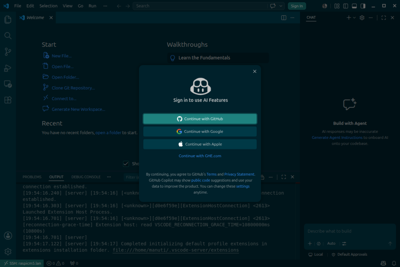The image size is (400, 267).
Task: Open the Edit menu
Action: [x=30, y=6]
